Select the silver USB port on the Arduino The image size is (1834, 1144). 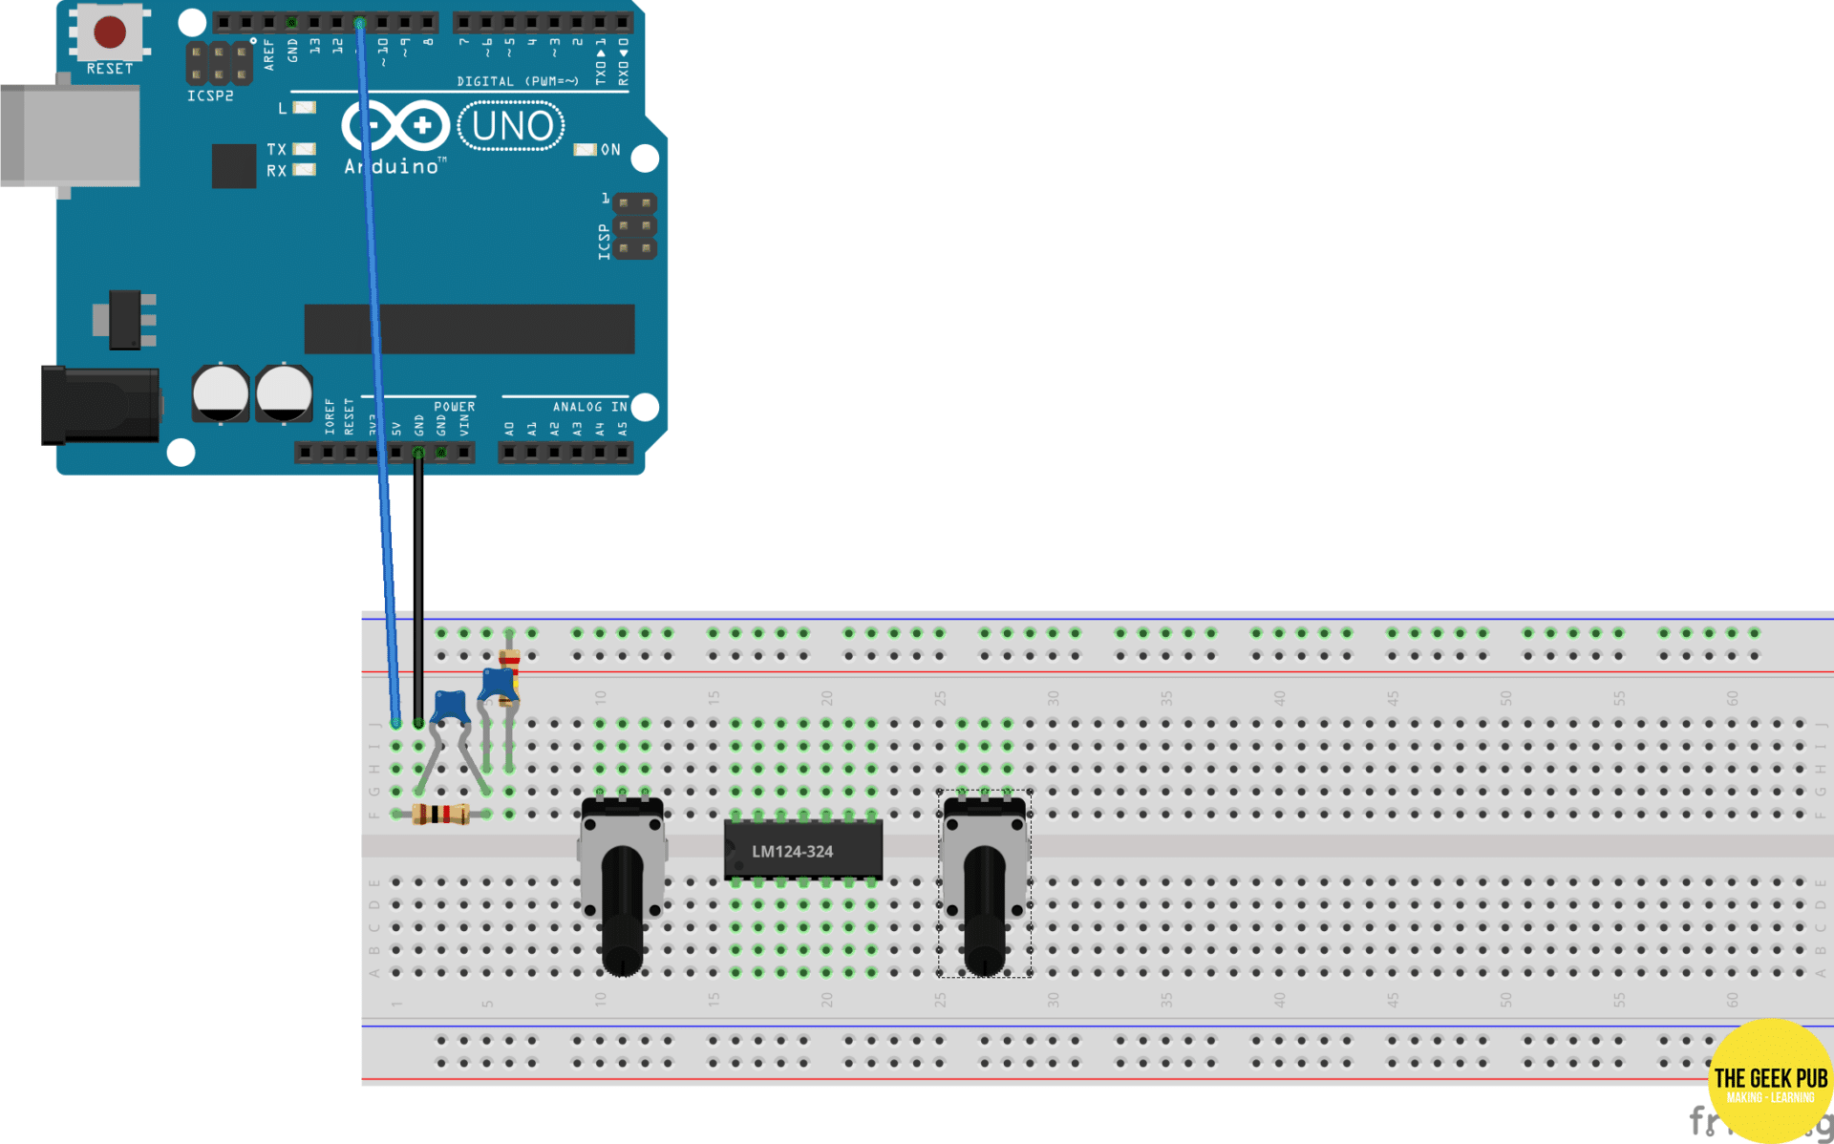(70, 136)
